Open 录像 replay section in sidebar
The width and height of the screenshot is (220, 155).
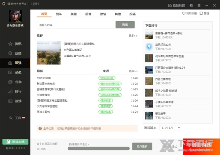click(x=15, y=72)
